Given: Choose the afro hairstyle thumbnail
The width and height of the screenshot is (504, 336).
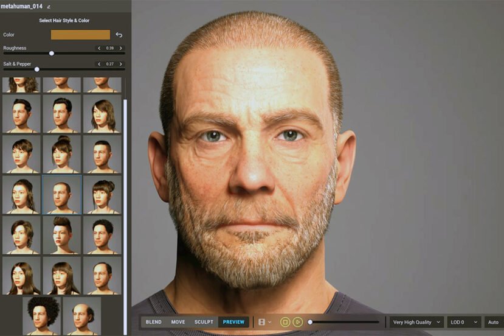Looking at the screenshot, I should click(x=41, y=316).
